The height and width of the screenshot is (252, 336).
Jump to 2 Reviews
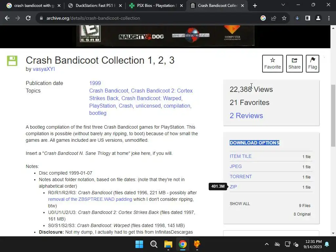coord(246,115)
